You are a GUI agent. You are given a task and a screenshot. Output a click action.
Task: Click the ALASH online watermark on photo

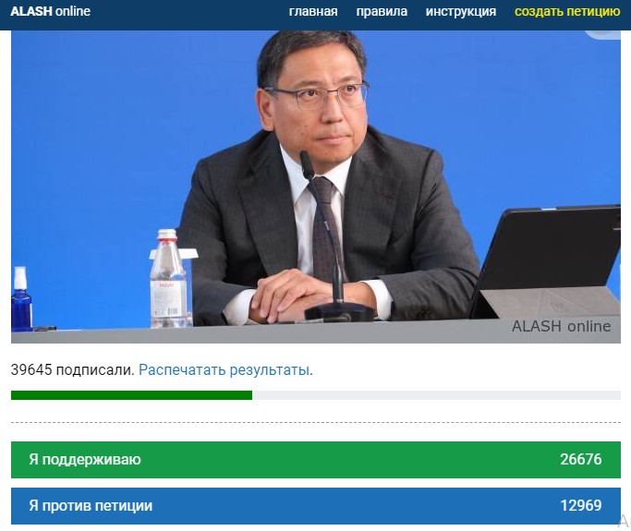coord(561,326)
